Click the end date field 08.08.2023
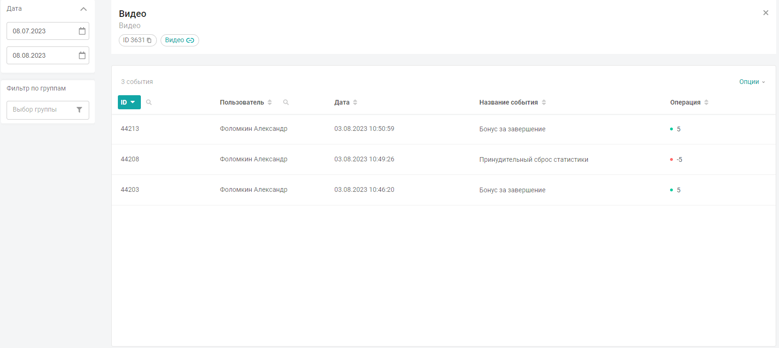 (x=42, y=55)
